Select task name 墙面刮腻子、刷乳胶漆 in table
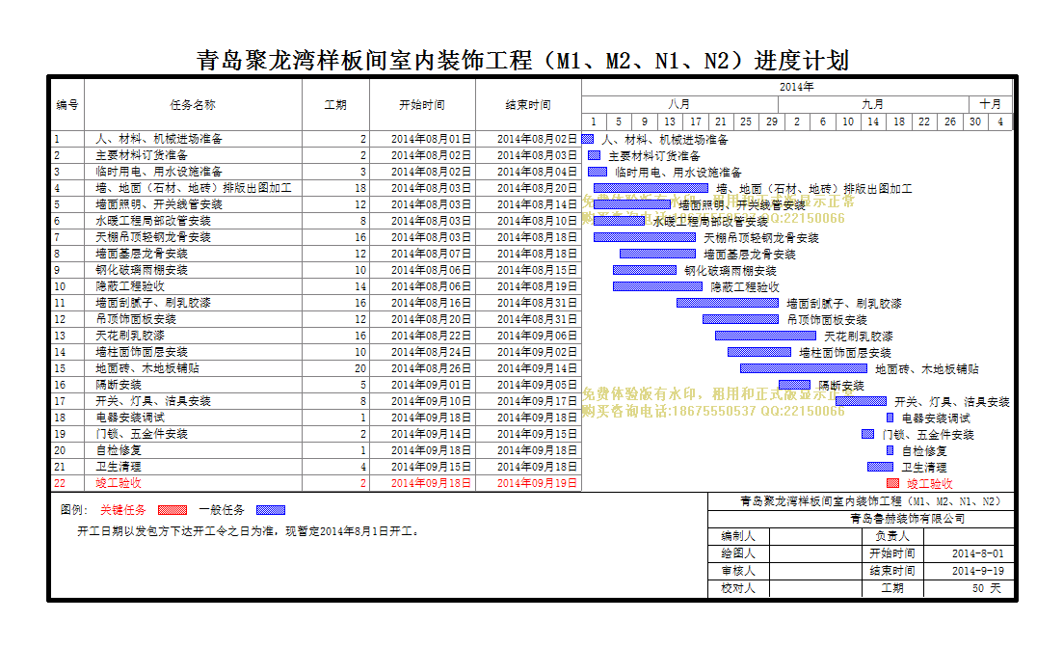The height and width of the screenshot is (647, 1063). coord(153,303)
